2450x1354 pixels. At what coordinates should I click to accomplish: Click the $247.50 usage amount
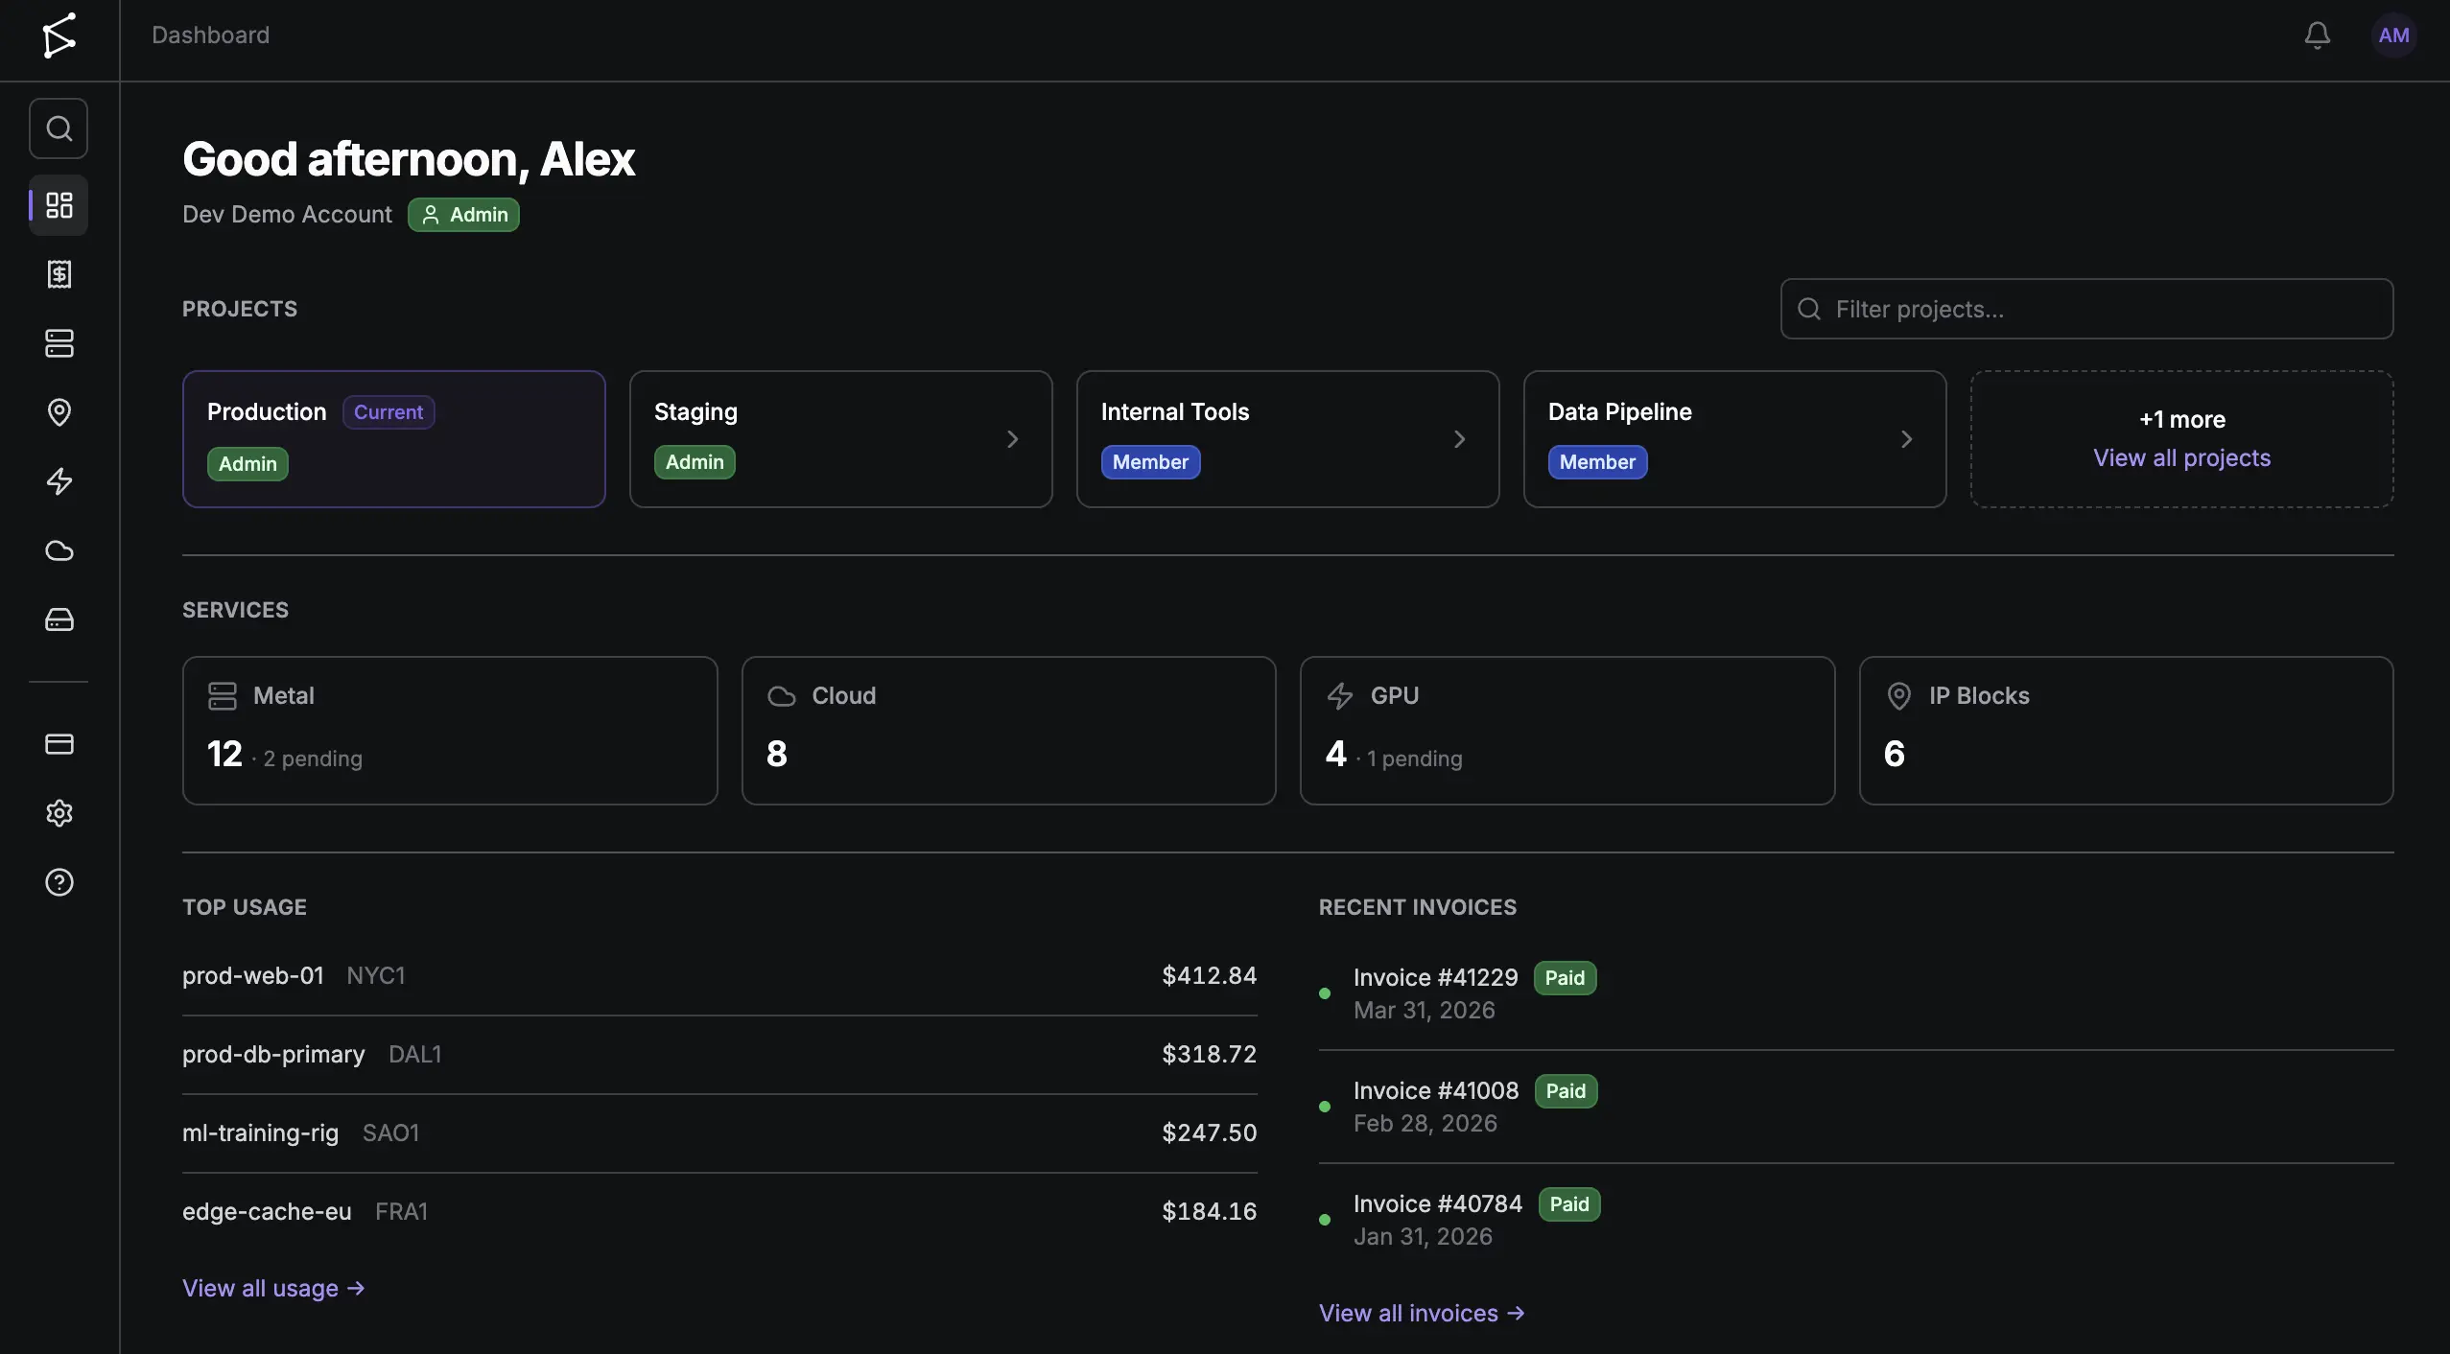[1209, 1133]
